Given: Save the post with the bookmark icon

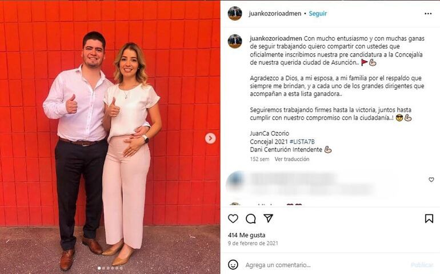Looking at the screenshot, I should [x=429, y=219].
